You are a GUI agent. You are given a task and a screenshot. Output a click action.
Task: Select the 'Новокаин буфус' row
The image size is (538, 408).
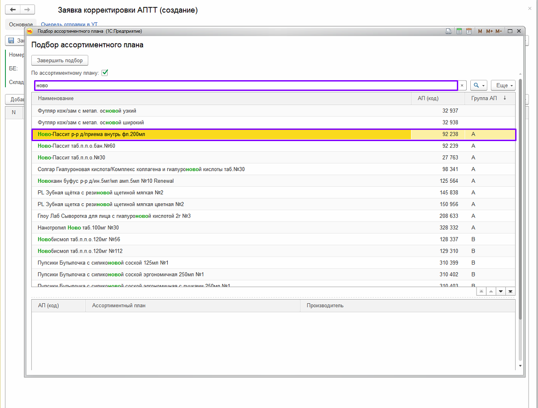tap(106, 181)
